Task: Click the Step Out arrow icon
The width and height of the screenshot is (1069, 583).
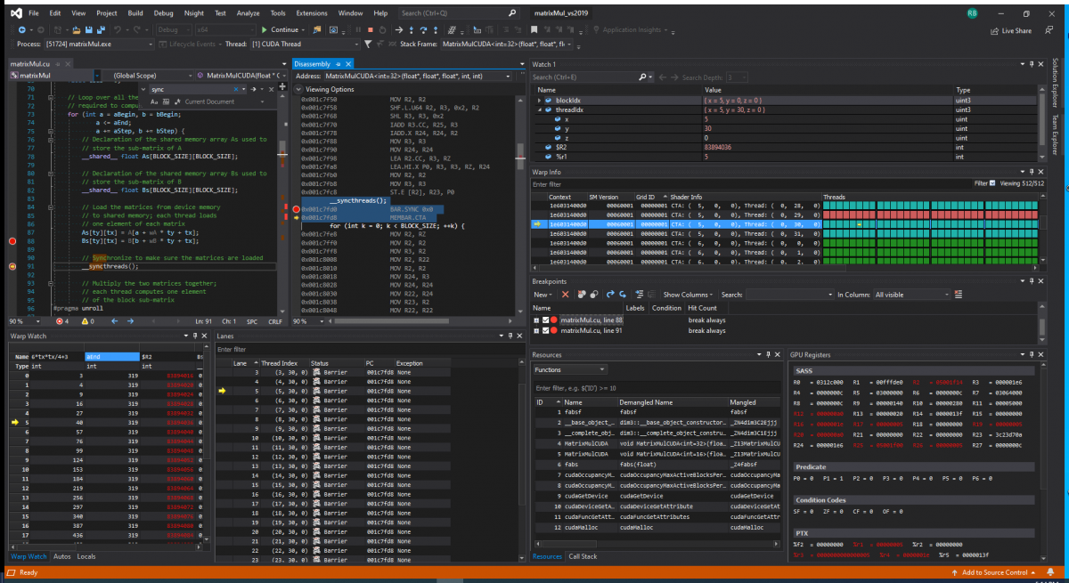Action: [x=437, y=29]
